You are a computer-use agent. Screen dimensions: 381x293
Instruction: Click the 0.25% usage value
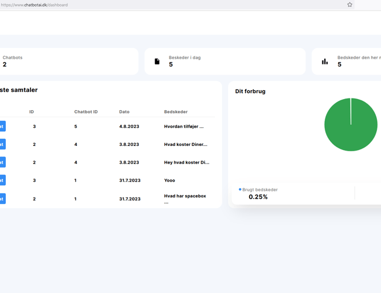pos(258,197)
